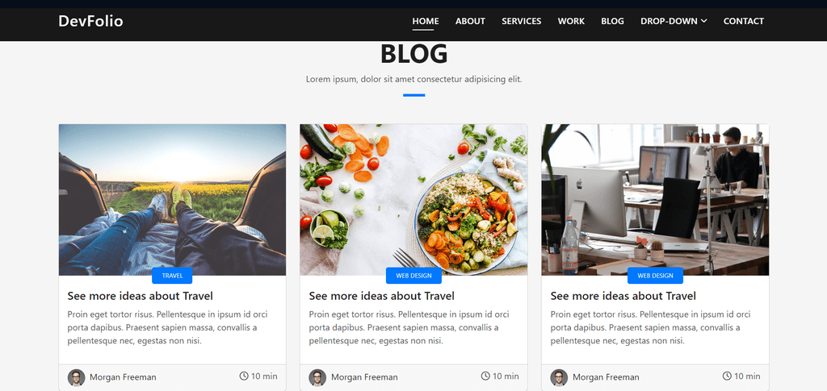Click the WEB DESIGN badge on the food card
This screenshot has height=391, width=827.
pos(413,276)
